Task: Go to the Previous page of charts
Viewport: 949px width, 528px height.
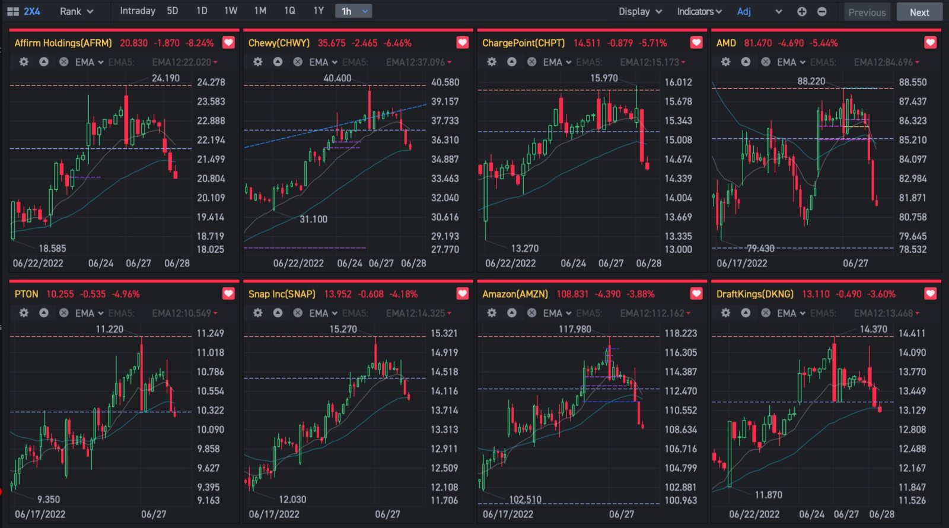Action: click(867, 12)
